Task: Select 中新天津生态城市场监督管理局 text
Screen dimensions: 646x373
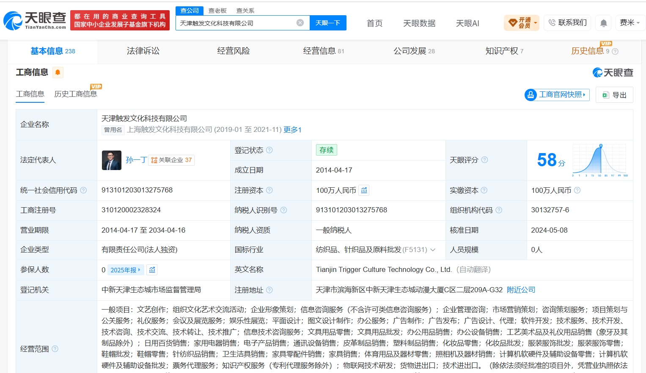Action: [x=151, y=290]
